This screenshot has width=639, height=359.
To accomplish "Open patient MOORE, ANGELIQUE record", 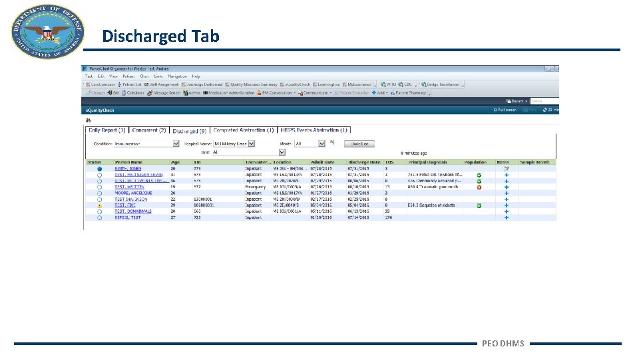I will pyautogui.click(x=133, y=193).
